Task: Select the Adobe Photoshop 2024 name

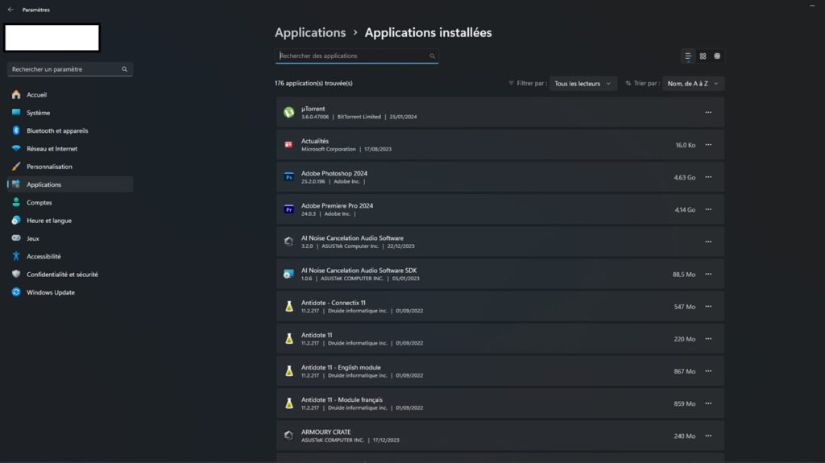Action: click(x=334, y=173)
